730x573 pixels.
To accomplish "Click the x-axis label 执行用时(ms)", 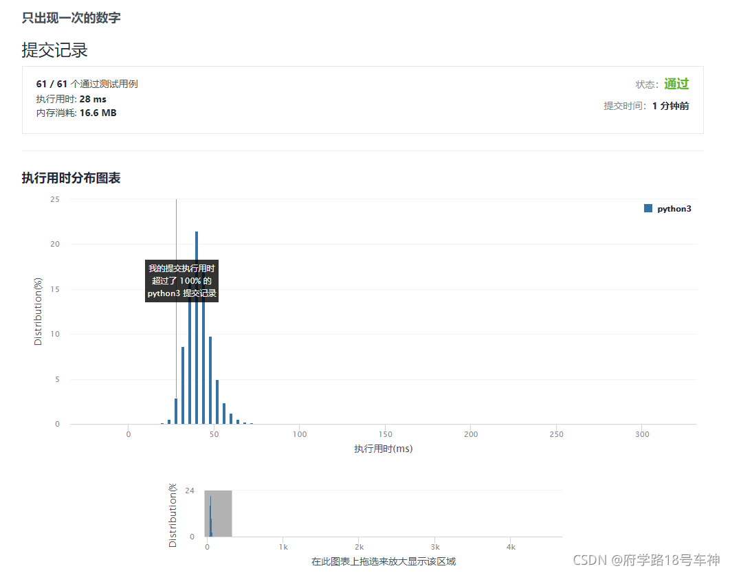I will [x=383, y=449].
